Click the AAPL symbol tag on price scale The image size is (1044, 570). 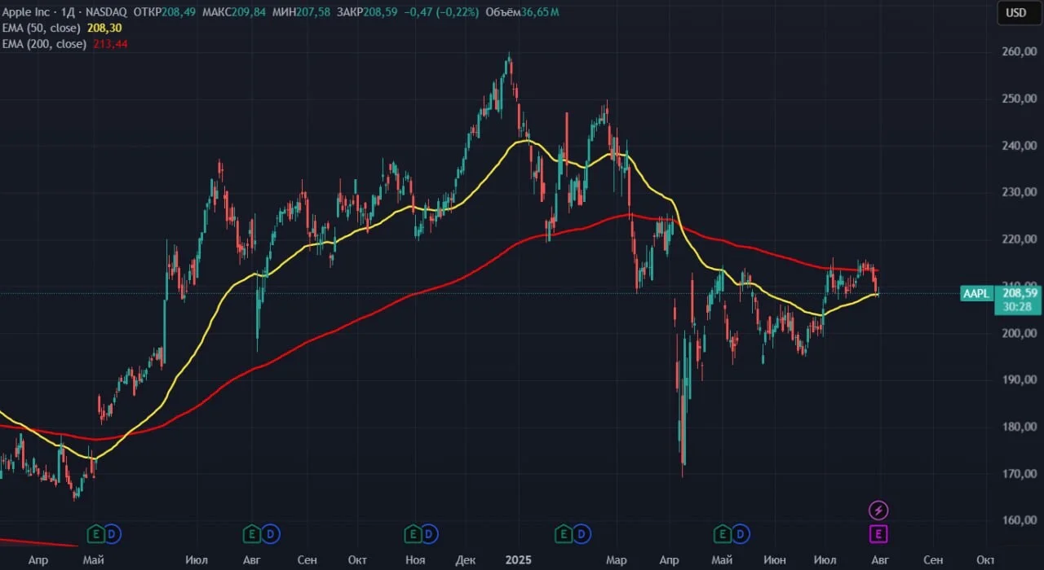[x=976, y=293]
